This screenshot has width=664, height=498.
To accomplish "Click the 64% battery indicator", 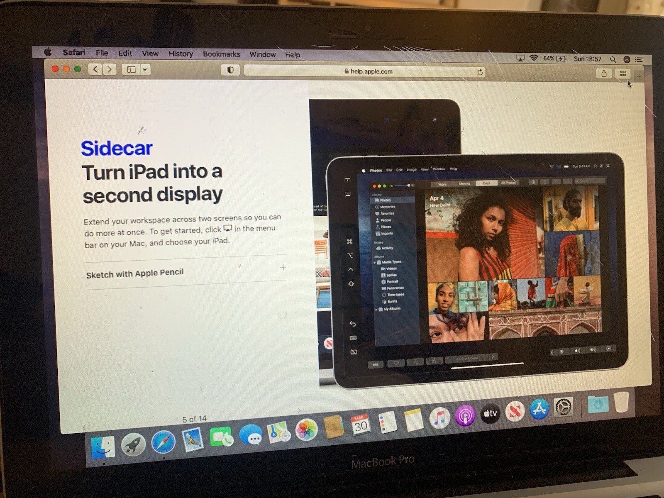I will 554,59.
